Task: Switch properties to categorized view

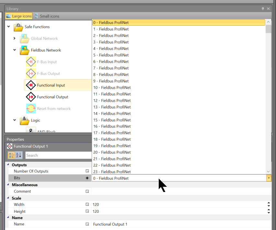Action: coord(11,155)
